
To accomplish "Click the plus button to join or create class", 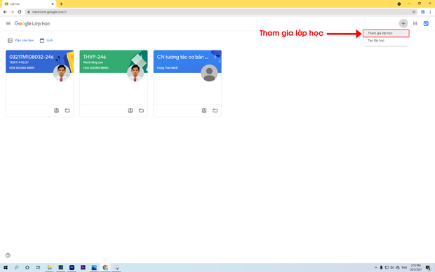I will click(x=403, y=24).
